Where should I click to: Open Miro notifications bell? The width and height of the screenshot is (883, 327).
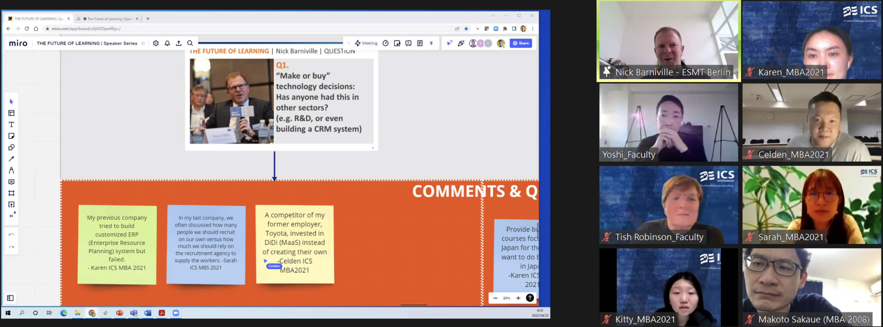pyautogui.click(x=167, y=43)
